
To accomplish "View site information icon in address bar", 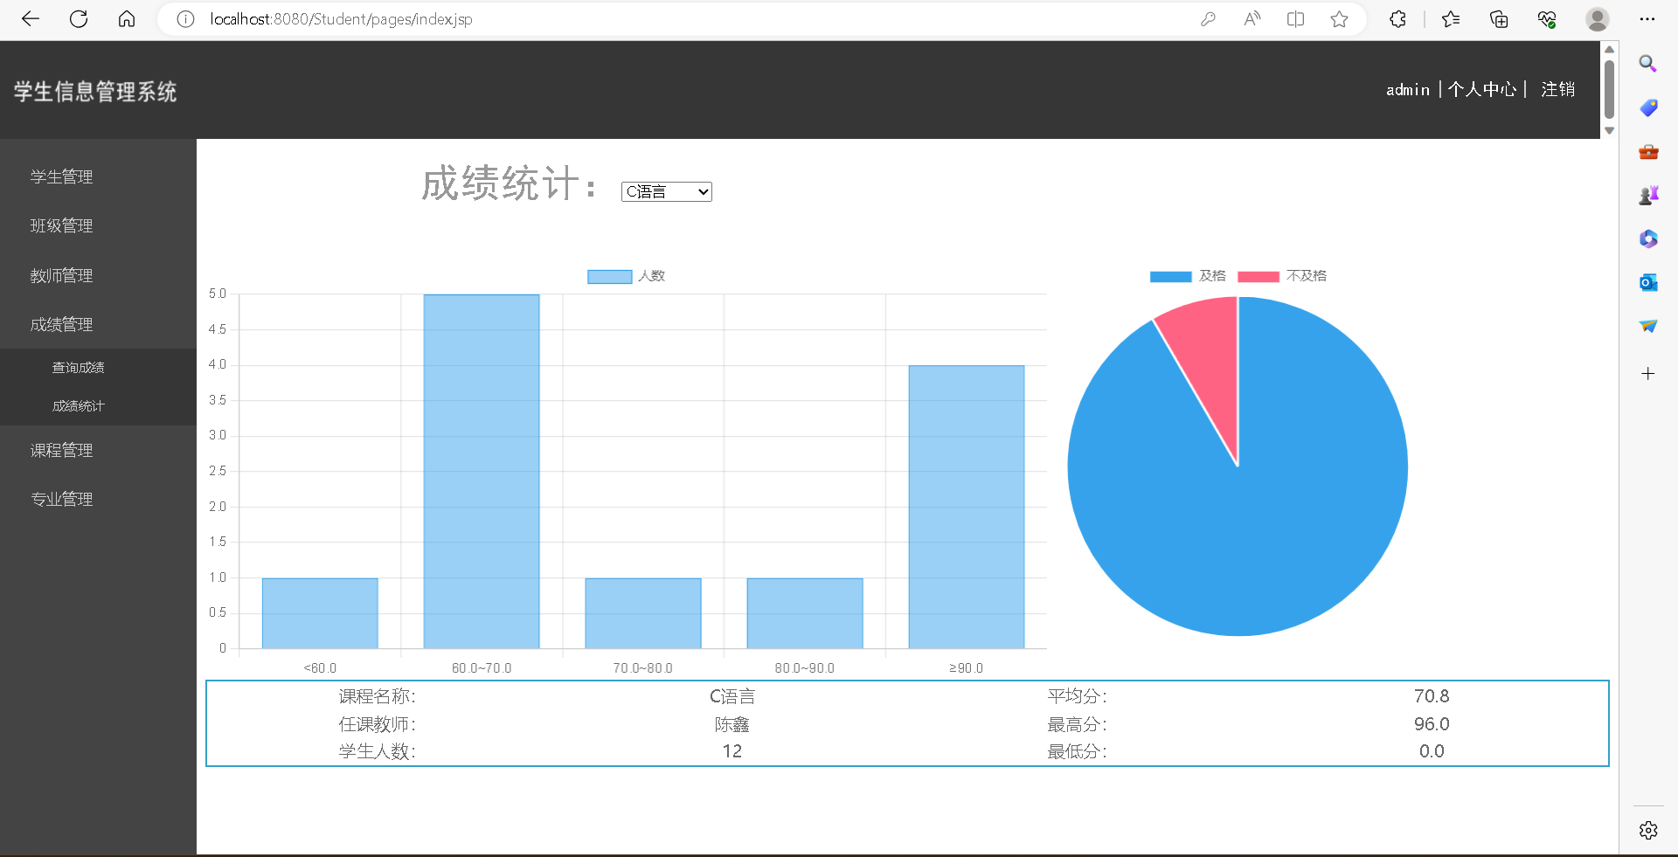I will coord(185,19).
